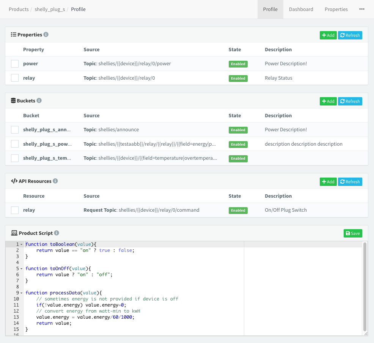Click the code editor vertical scrollbar
Image resolution: width=374 pixels, height=343 pixels.
pyautogui.click(x=365, y=286)
